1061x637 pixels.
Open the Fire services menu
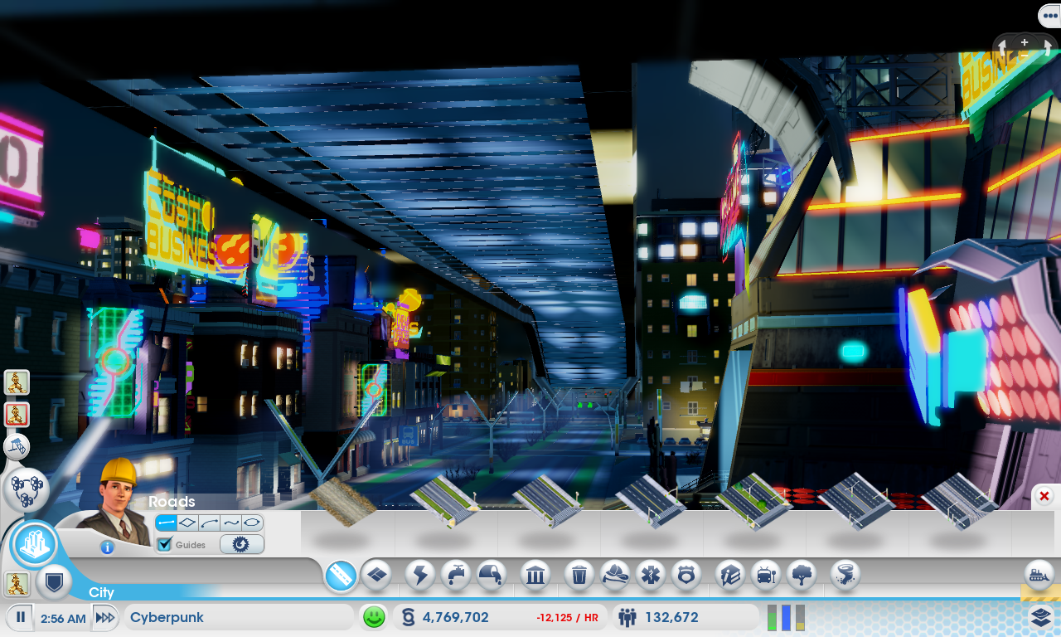coord(615,574)
